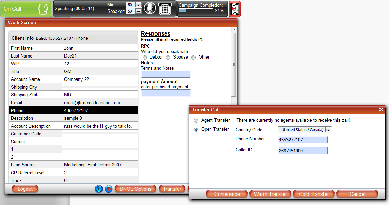This screenshot has height=205, width=389.
Task: Click the Campaign Completion progress bar
Action: tap(197, 11)
